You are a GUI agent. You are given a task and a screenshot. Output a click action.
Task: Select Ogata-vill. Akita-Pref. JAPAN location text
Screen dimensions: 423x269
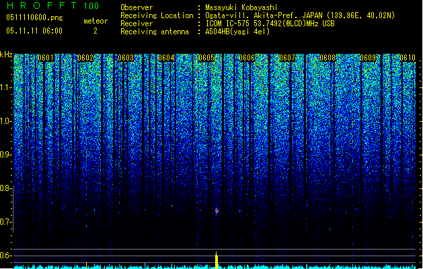(300, 15)
